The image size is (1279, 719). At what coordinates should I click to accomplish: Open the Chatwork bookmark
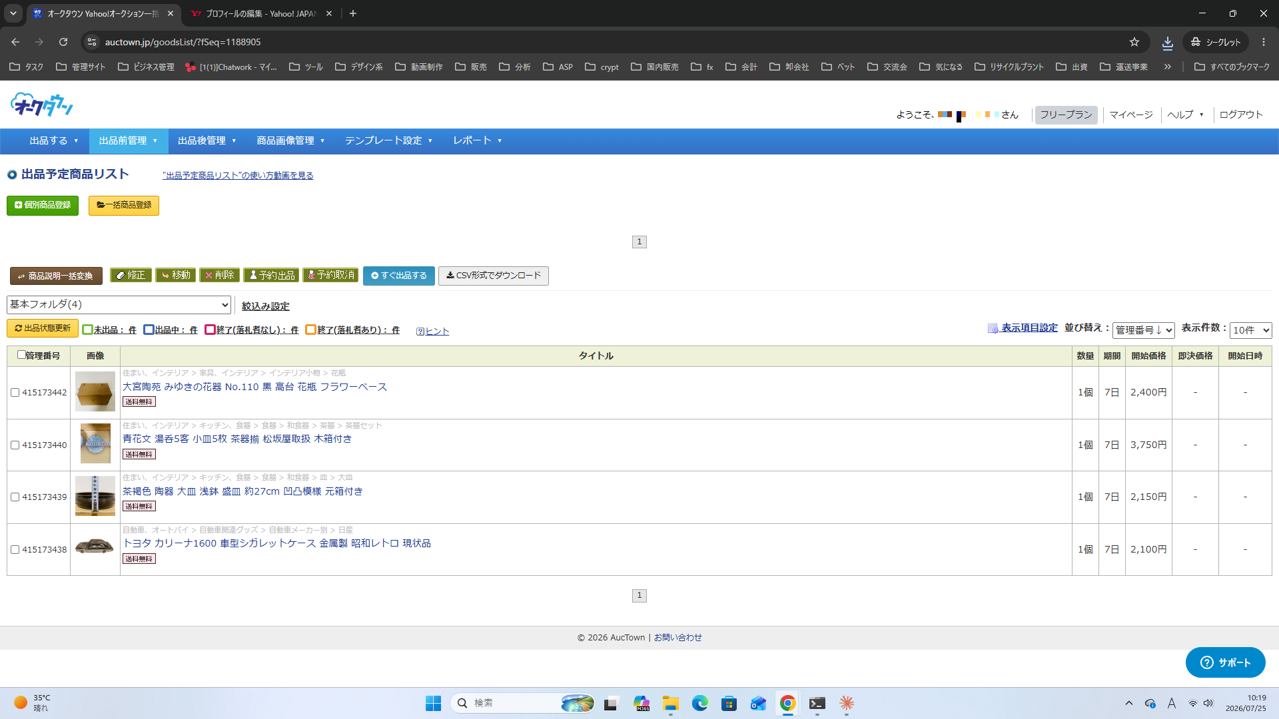click(230, 67)
